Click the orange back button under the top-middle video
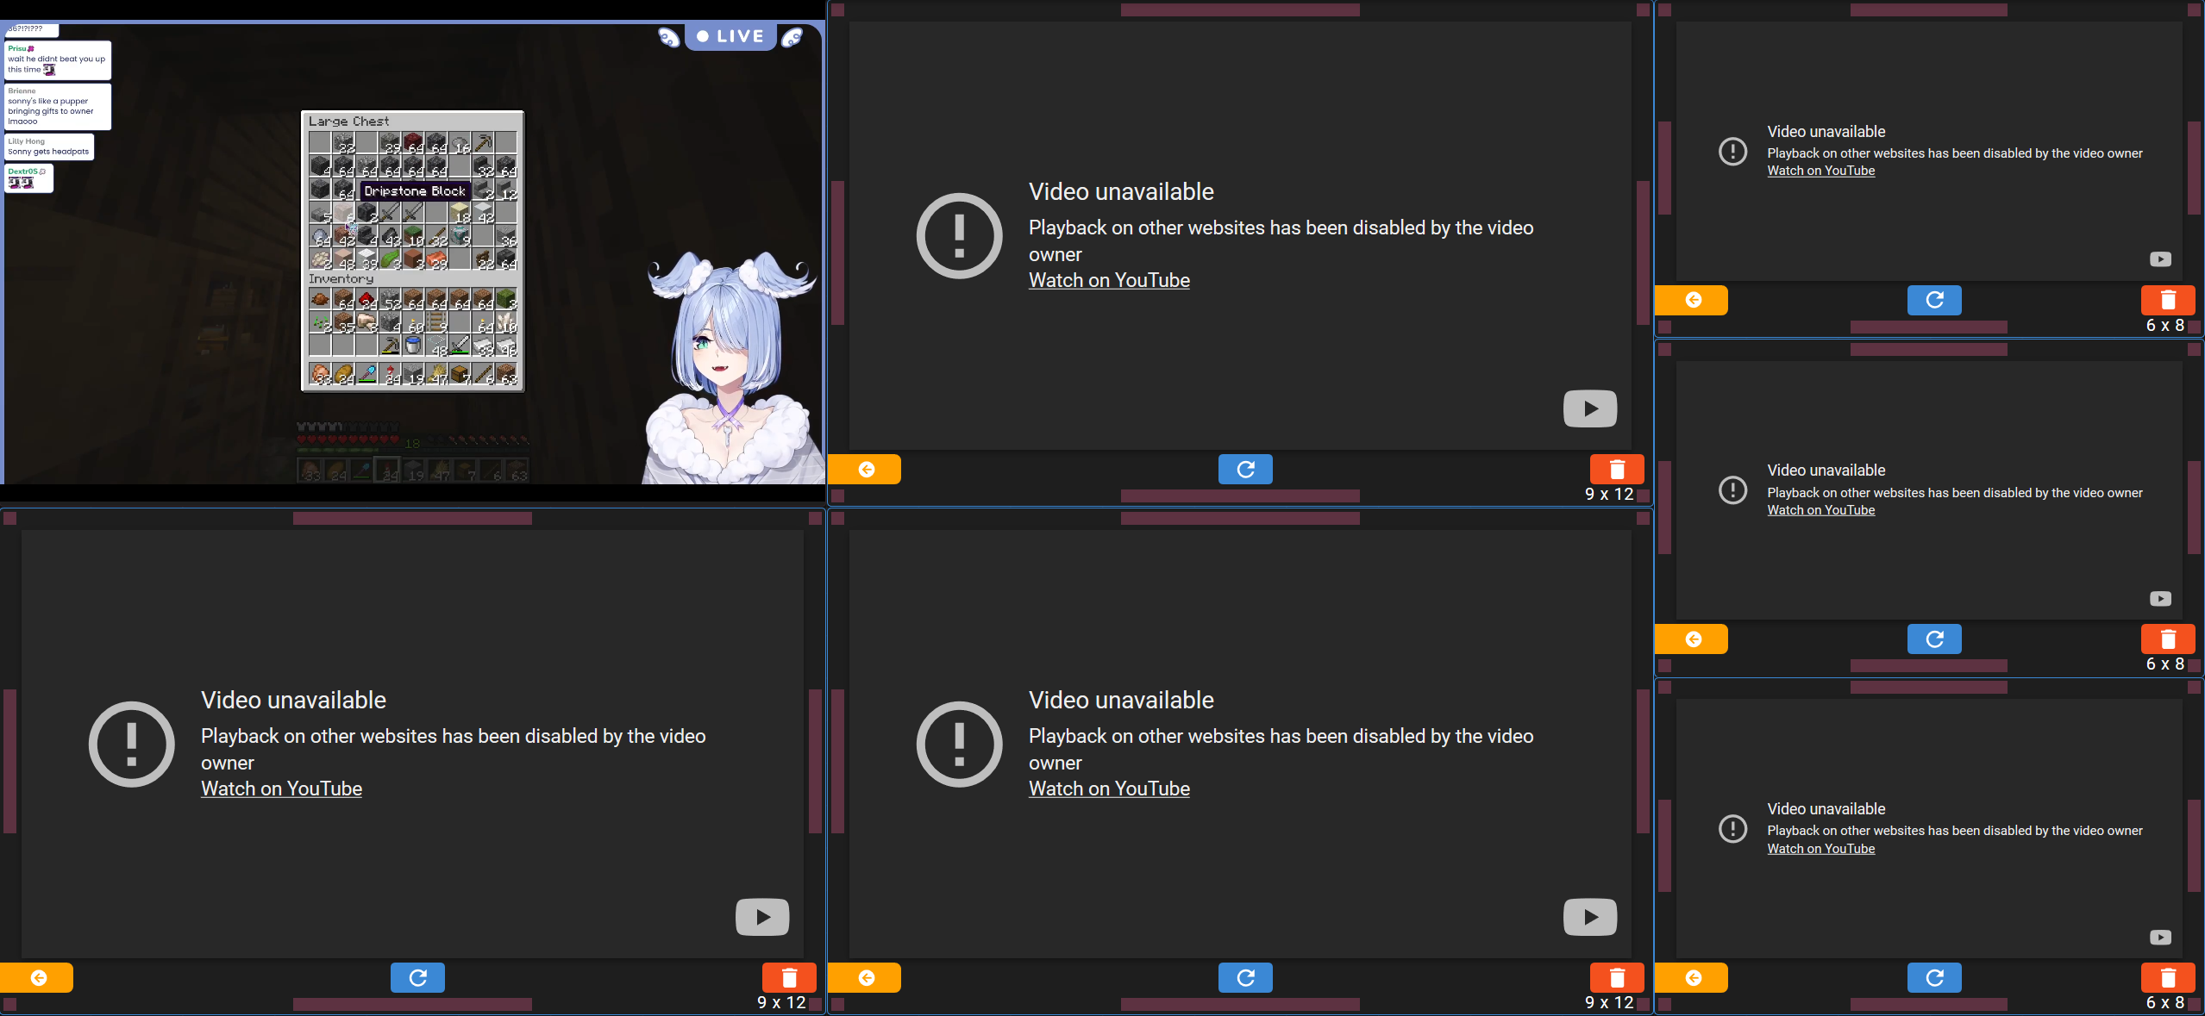Viewport: 2205px width, 1016px height. pyautogui.click(x=864, y=470)
